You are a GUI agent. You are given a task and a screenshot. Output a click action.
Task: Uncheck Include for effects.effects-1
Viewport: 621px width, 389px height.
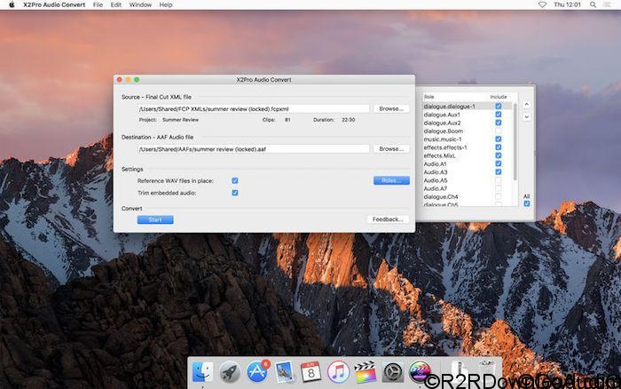pyautogui.click(x=499, y=147)
